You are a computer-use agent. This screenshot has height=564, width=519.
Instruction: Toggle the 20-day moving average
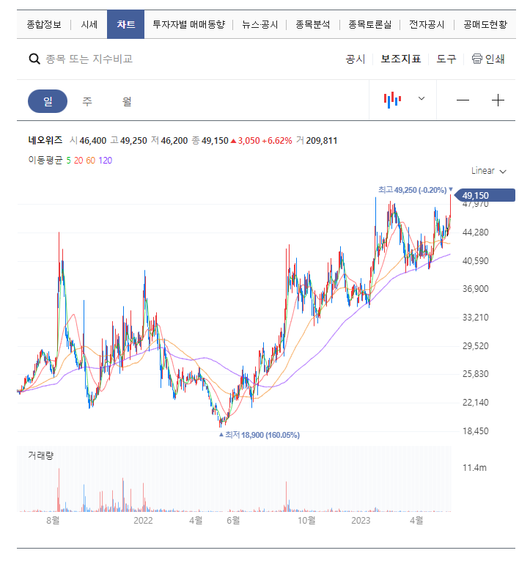[x=78, y=161]
